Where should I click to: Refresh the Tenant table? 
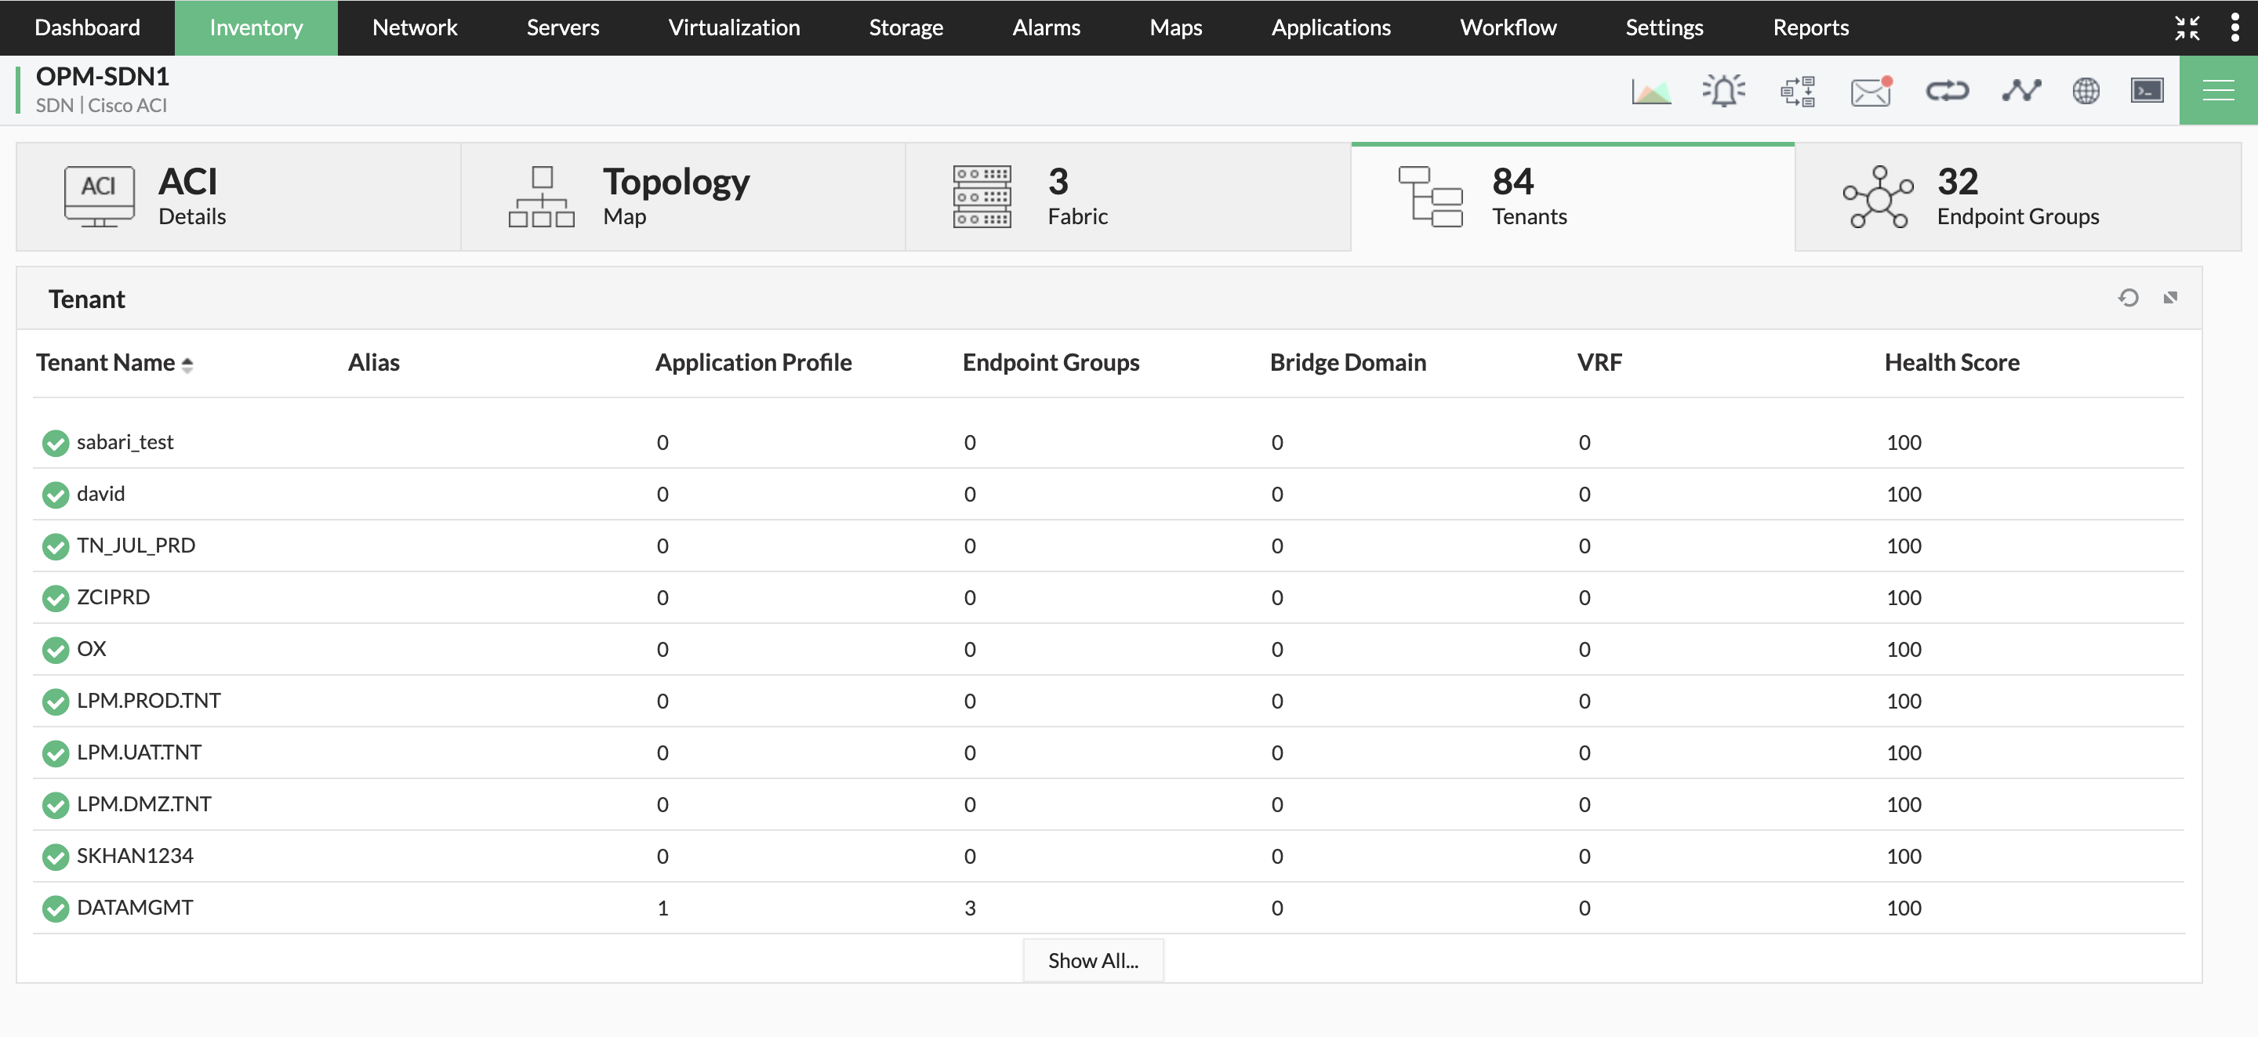(x=2127, y=298)
